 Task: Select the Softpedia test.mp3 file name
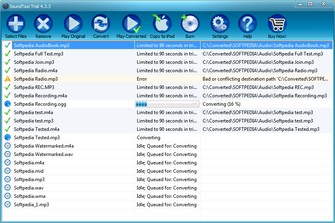33,121
